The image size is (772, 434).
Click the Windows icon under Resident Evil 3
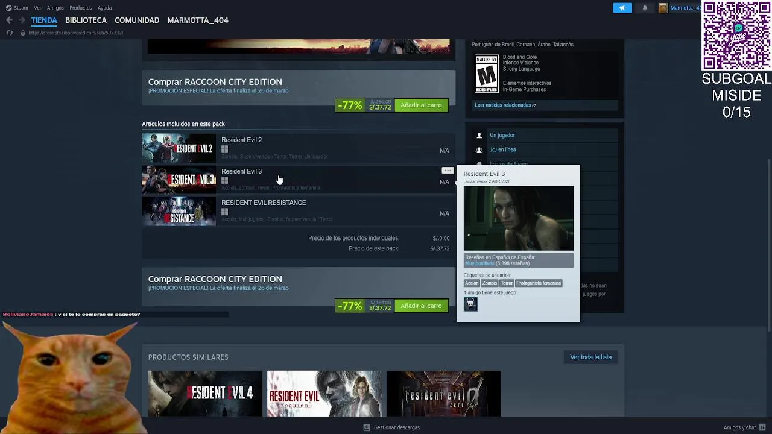point(224,180)
